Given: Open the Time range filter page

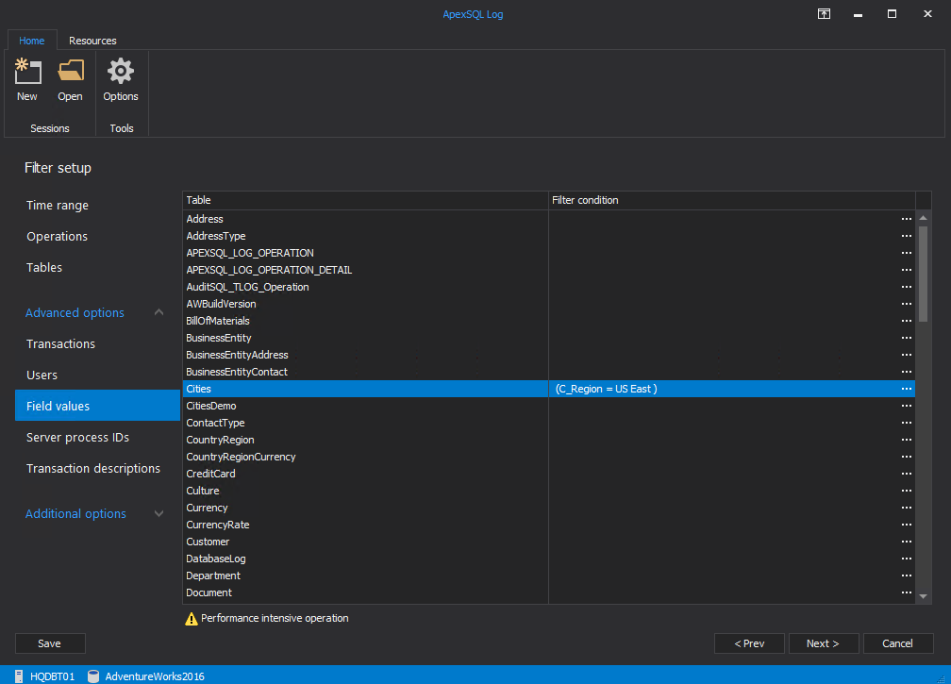Looking at the screenshot, I should [58, 205].
